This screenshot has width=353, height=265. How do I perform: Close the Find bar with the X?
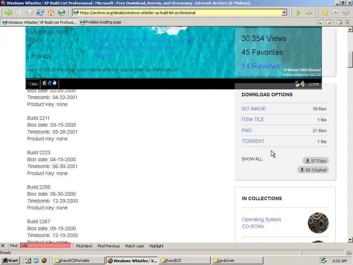point(3,246)
